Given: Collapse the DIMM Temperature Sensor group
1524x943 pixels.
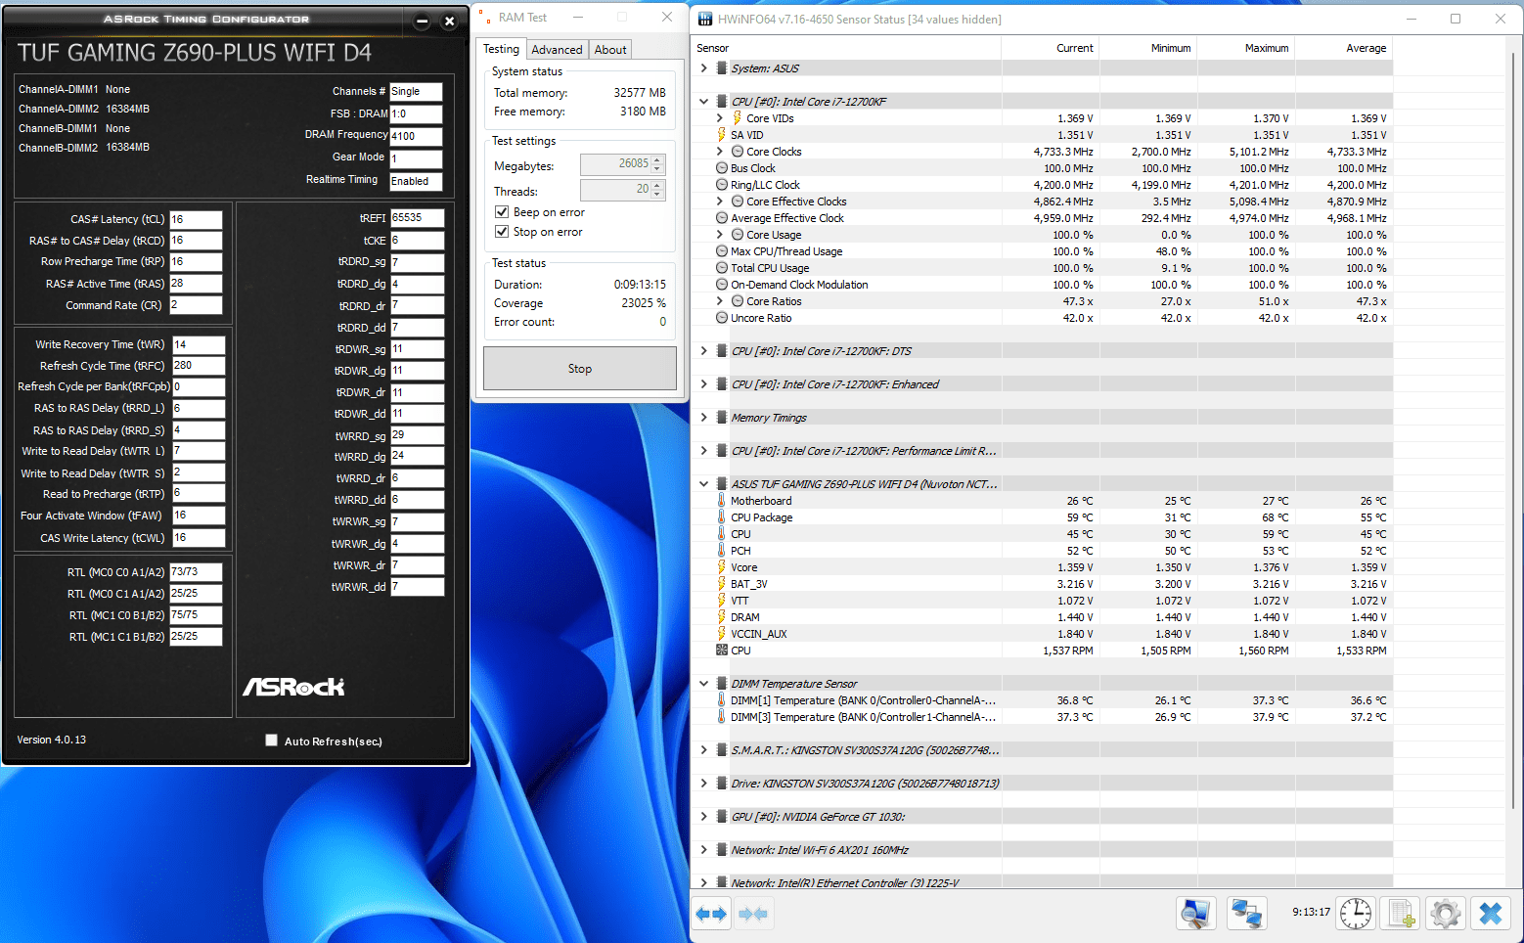Looking at the screenshot, I should click(703, 684).
